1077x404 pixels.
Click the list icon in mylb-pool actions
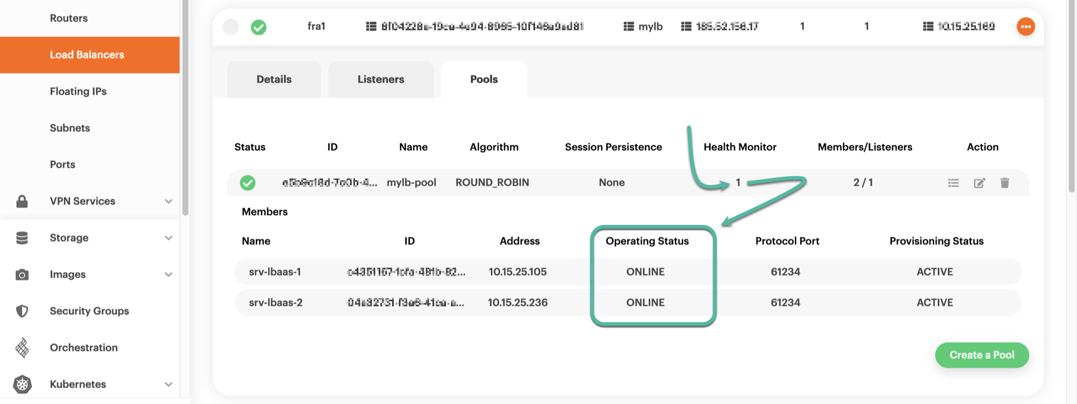click(953, 183)
